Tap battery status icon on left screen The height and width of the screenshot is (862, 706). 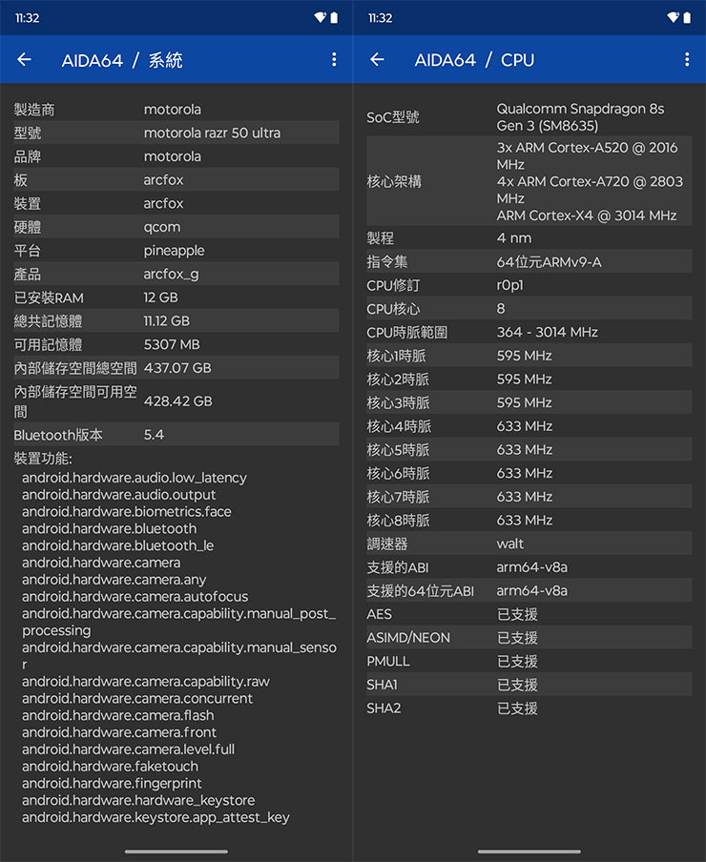click(334, 17)
